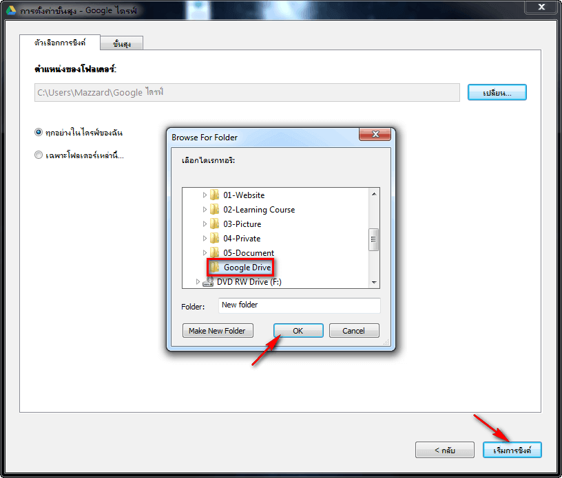Select the only these folders radio option
The height and width of the screenshot is (478, 562).
pos(39,155)
